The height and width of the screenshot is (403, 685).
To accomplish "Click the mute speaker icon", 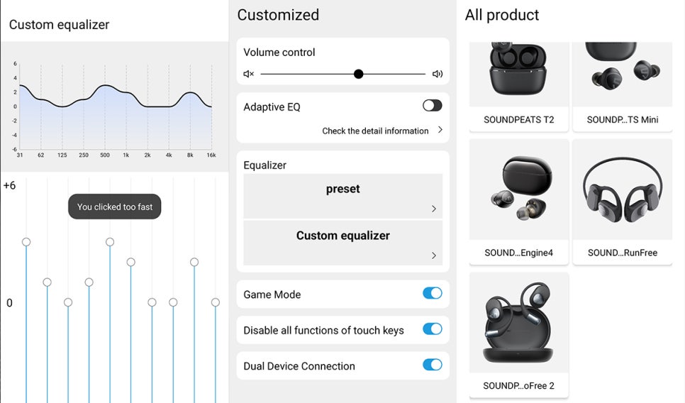I will [x=249, y=74].
